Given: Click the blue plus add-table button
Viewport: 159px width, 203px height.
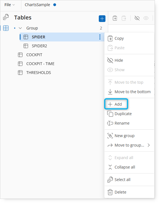Looking at the screenshot, I should [102, 19].
